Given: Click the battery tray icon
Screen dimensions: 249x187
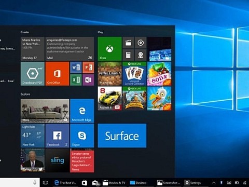Looking at the screenshot, I should (237, 183).
